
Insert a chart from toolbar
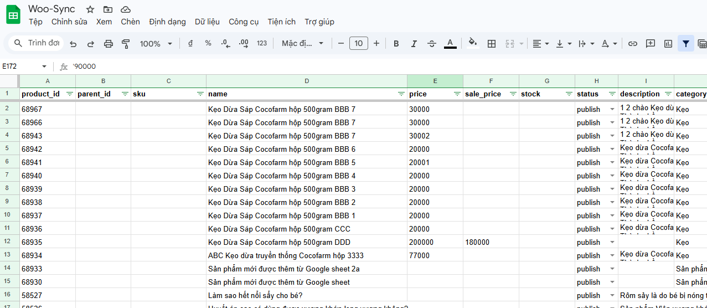coord(668,44)
